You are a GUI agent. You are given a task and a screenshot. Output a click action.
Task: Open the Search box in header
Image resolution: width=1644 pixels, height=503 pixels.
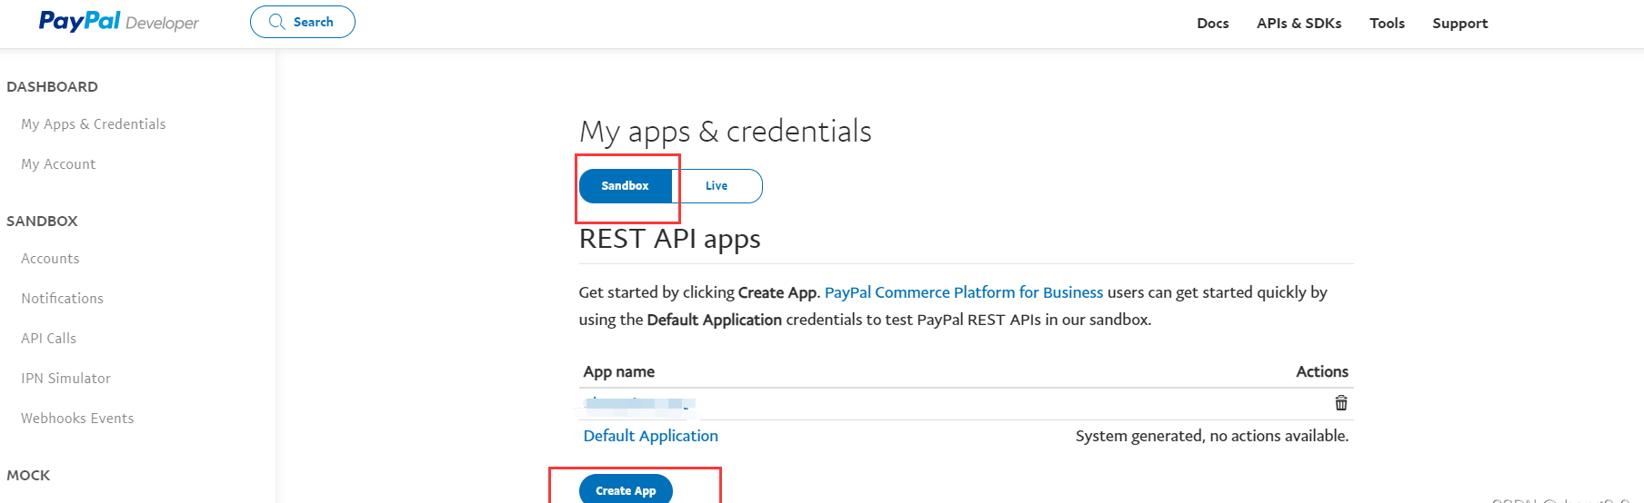pos(303,22)
